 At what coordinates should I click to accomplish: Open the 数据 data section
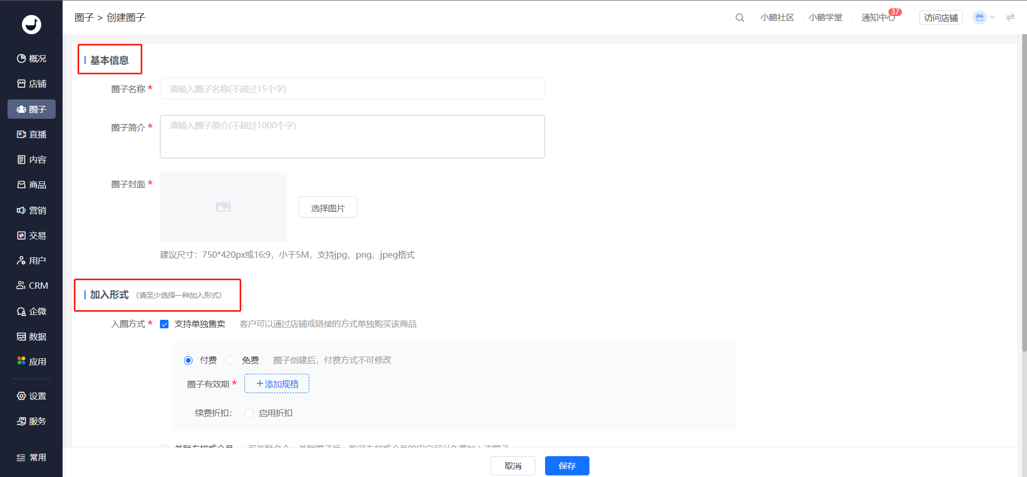coord(32,336)
